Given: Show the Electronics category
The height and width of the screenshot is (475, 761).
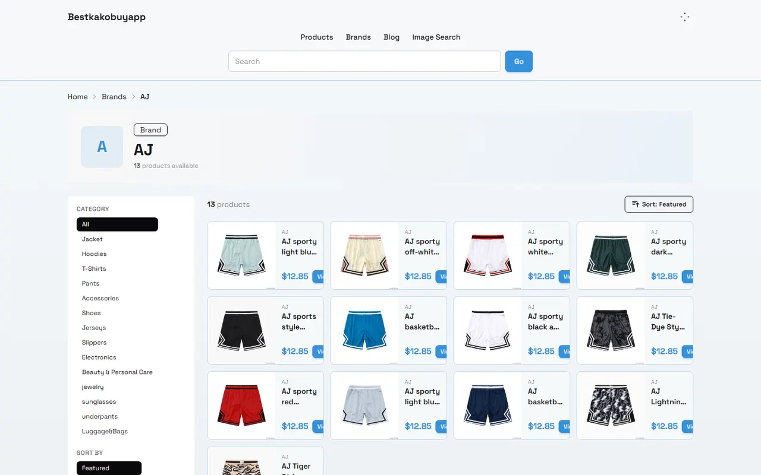Looking at the screenshot, I should 99,358.
